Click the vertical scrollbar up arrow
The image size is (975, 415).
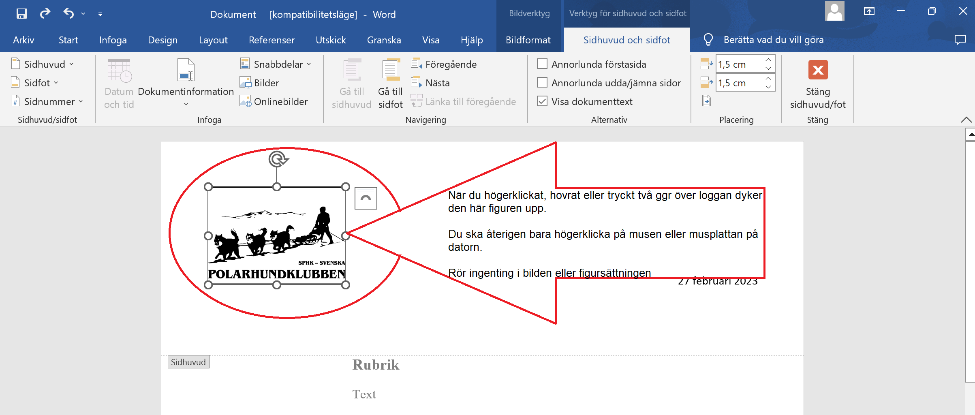pos(971,134)
